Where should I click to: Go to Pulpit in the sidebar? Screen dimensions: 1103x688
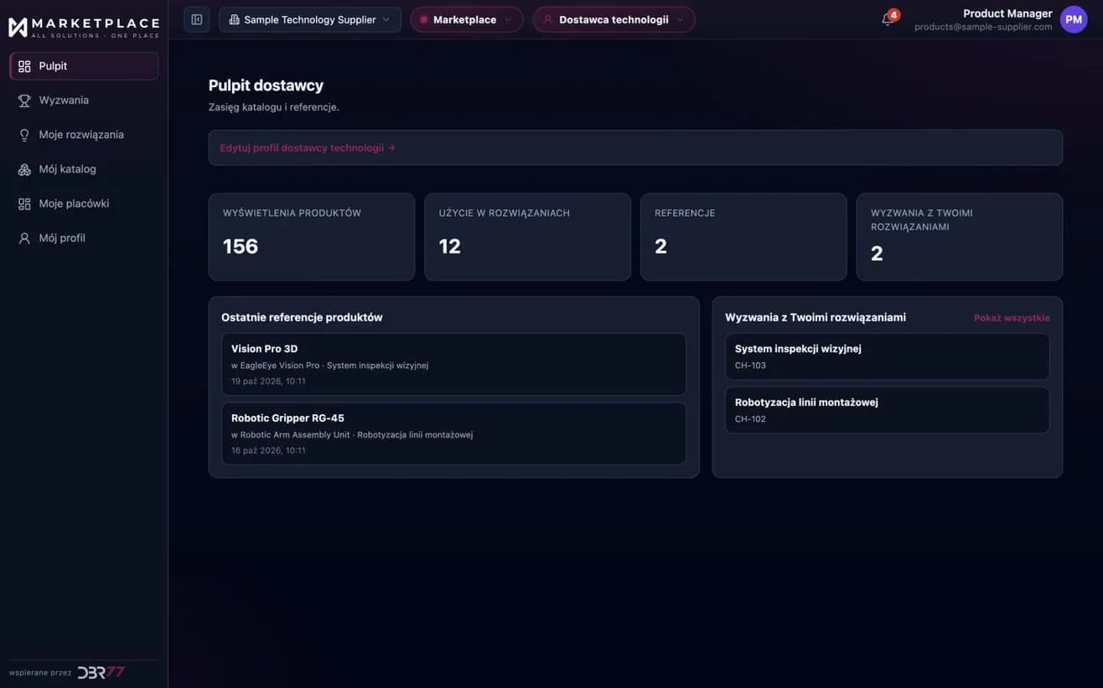[x=84, y=66]
